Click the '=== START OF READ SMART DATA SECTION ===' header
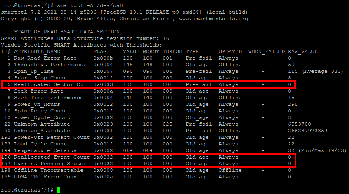 point(67,32)
